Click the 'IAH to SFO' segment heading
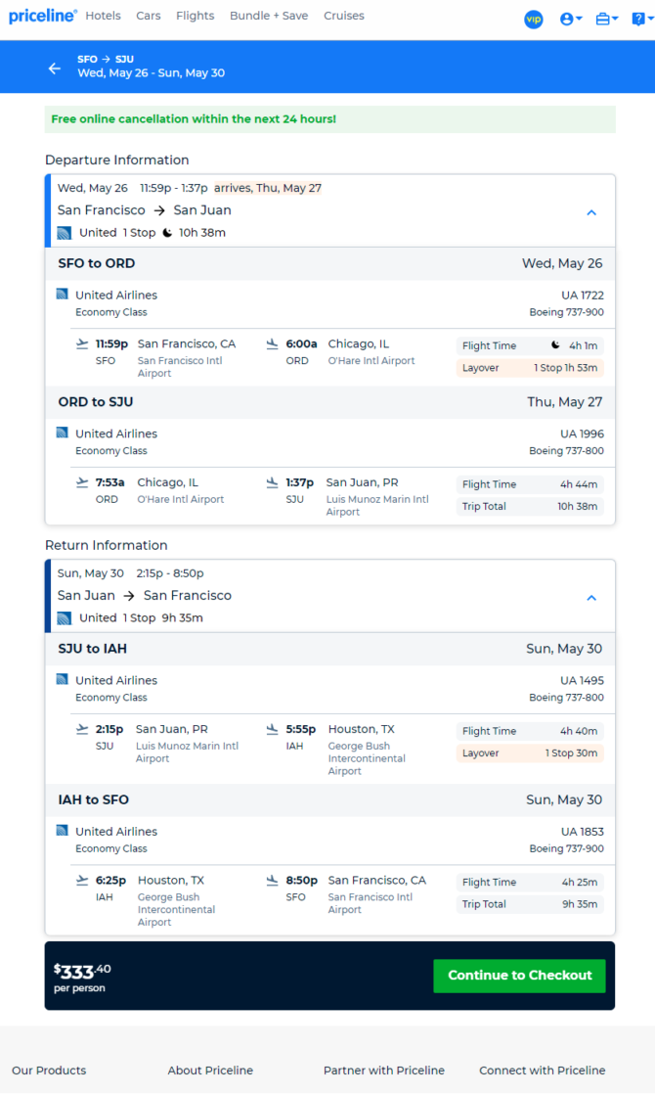The width and height of the screenshot is (655, 1094). click(x=94, y=799)
